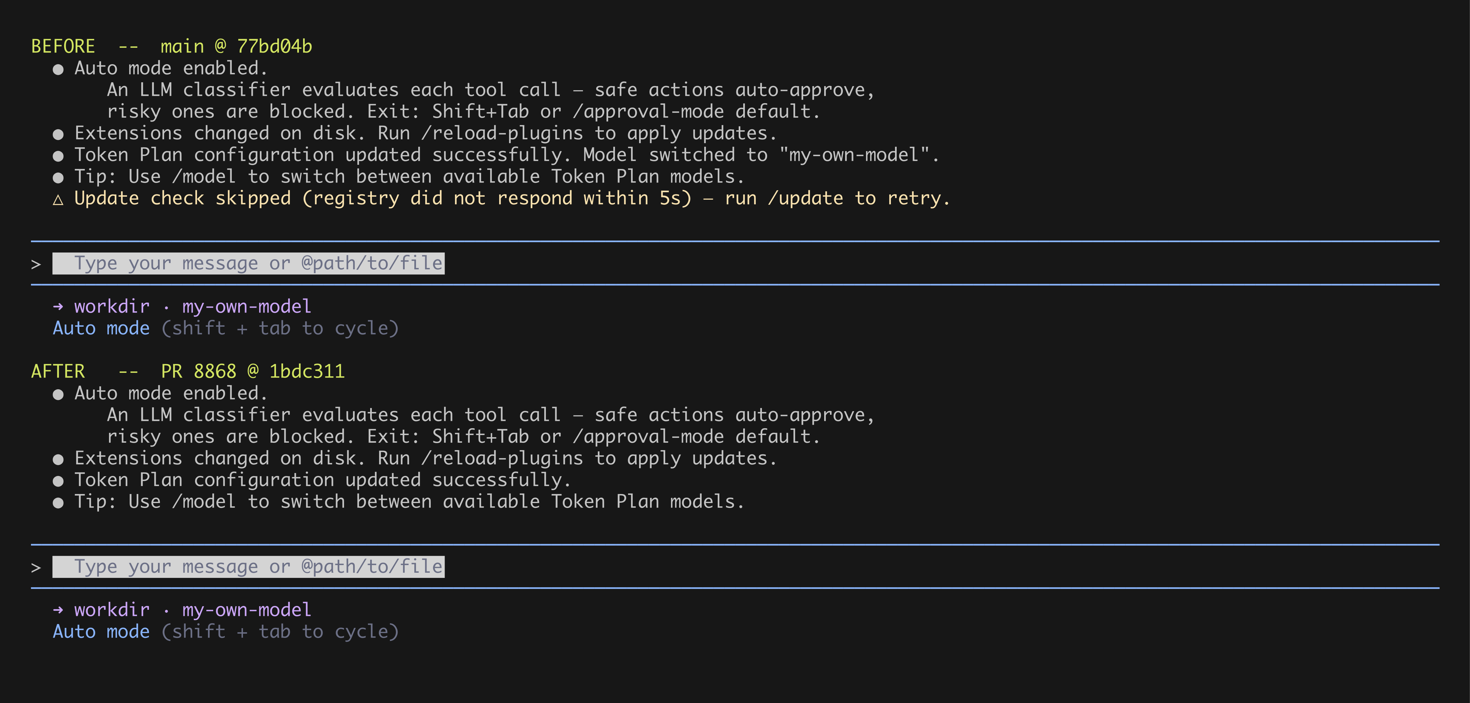The width and height of the screenshot is (1470, 703).
Task: Click first Run /reload-plugins message line
Action: click(x=425, y=134)
